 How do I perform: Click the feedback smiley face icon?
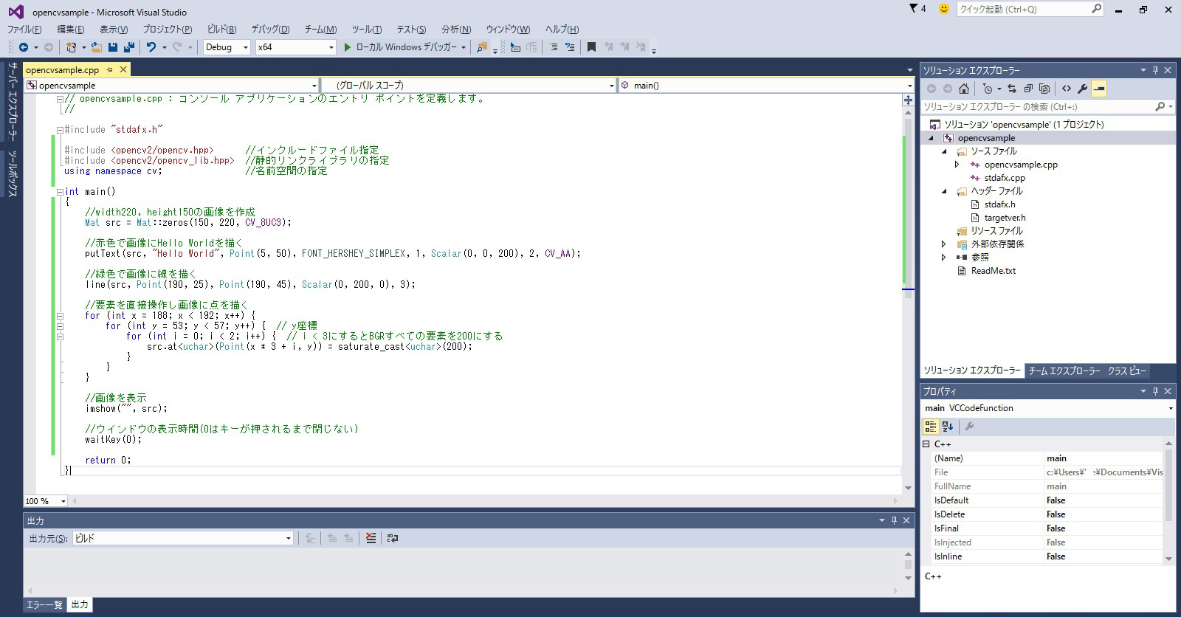point(943,9)
